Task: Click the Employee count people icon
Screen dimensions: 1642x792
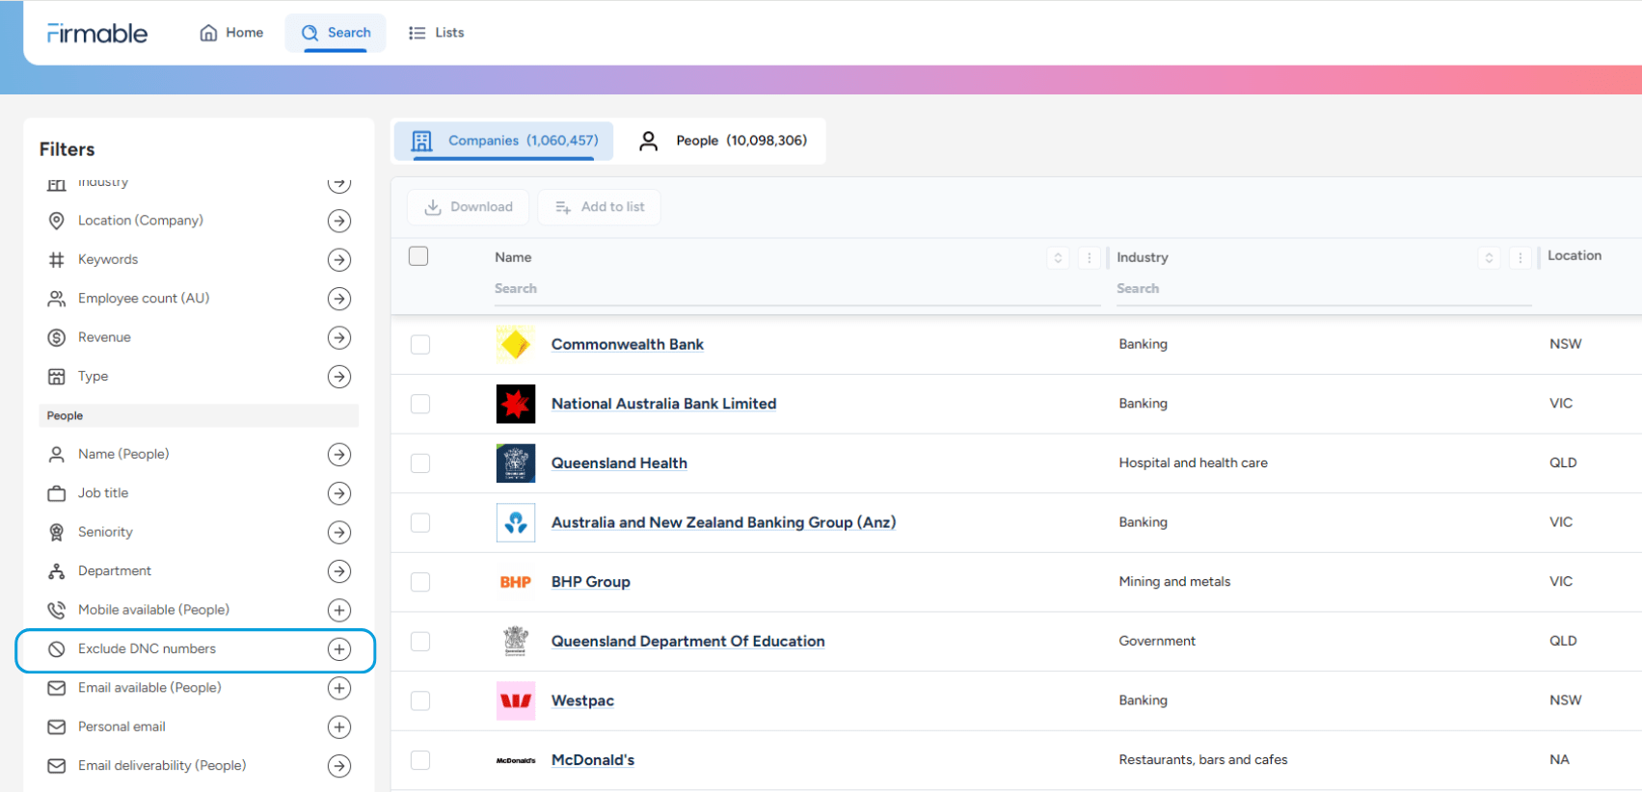Action: pos(57,299)
